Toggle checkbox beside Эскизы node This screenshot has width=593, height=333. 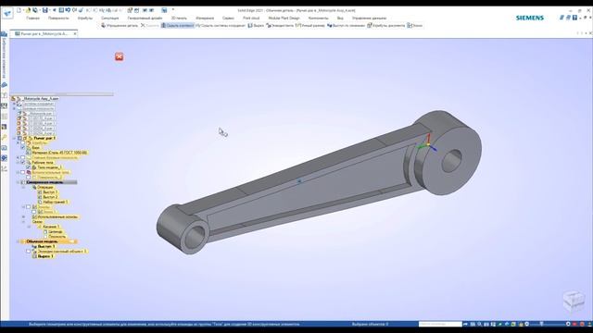(29, 207)
